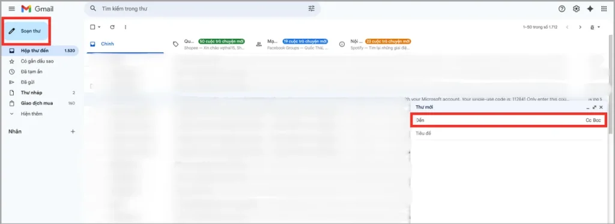Open the Help question mark icon
Image resolution: width=615 pixels, height=224 pixels.
(562, 8)
